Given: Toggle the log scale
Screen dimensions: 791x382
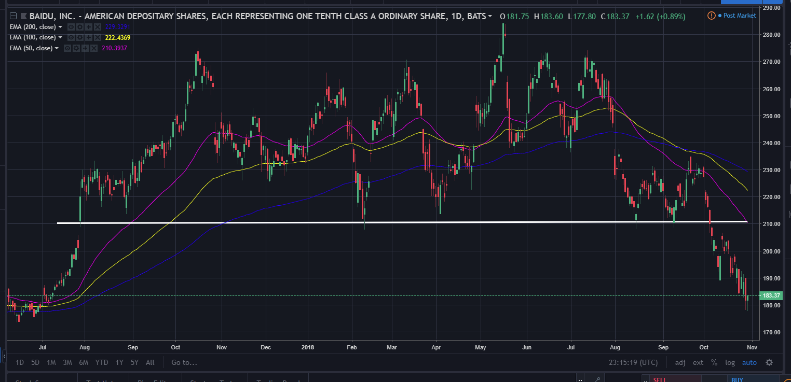Looking at the screenshot, I should [x=730, y=362].
